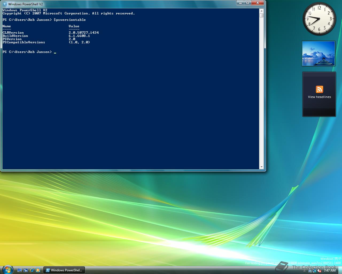Click the PowerShell icon in title bar
The width and height of the screenshot is (342, 274).
(x=5, y=4)
